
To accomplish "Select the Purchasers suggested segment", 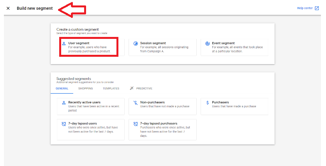I will tap(234, 107).
